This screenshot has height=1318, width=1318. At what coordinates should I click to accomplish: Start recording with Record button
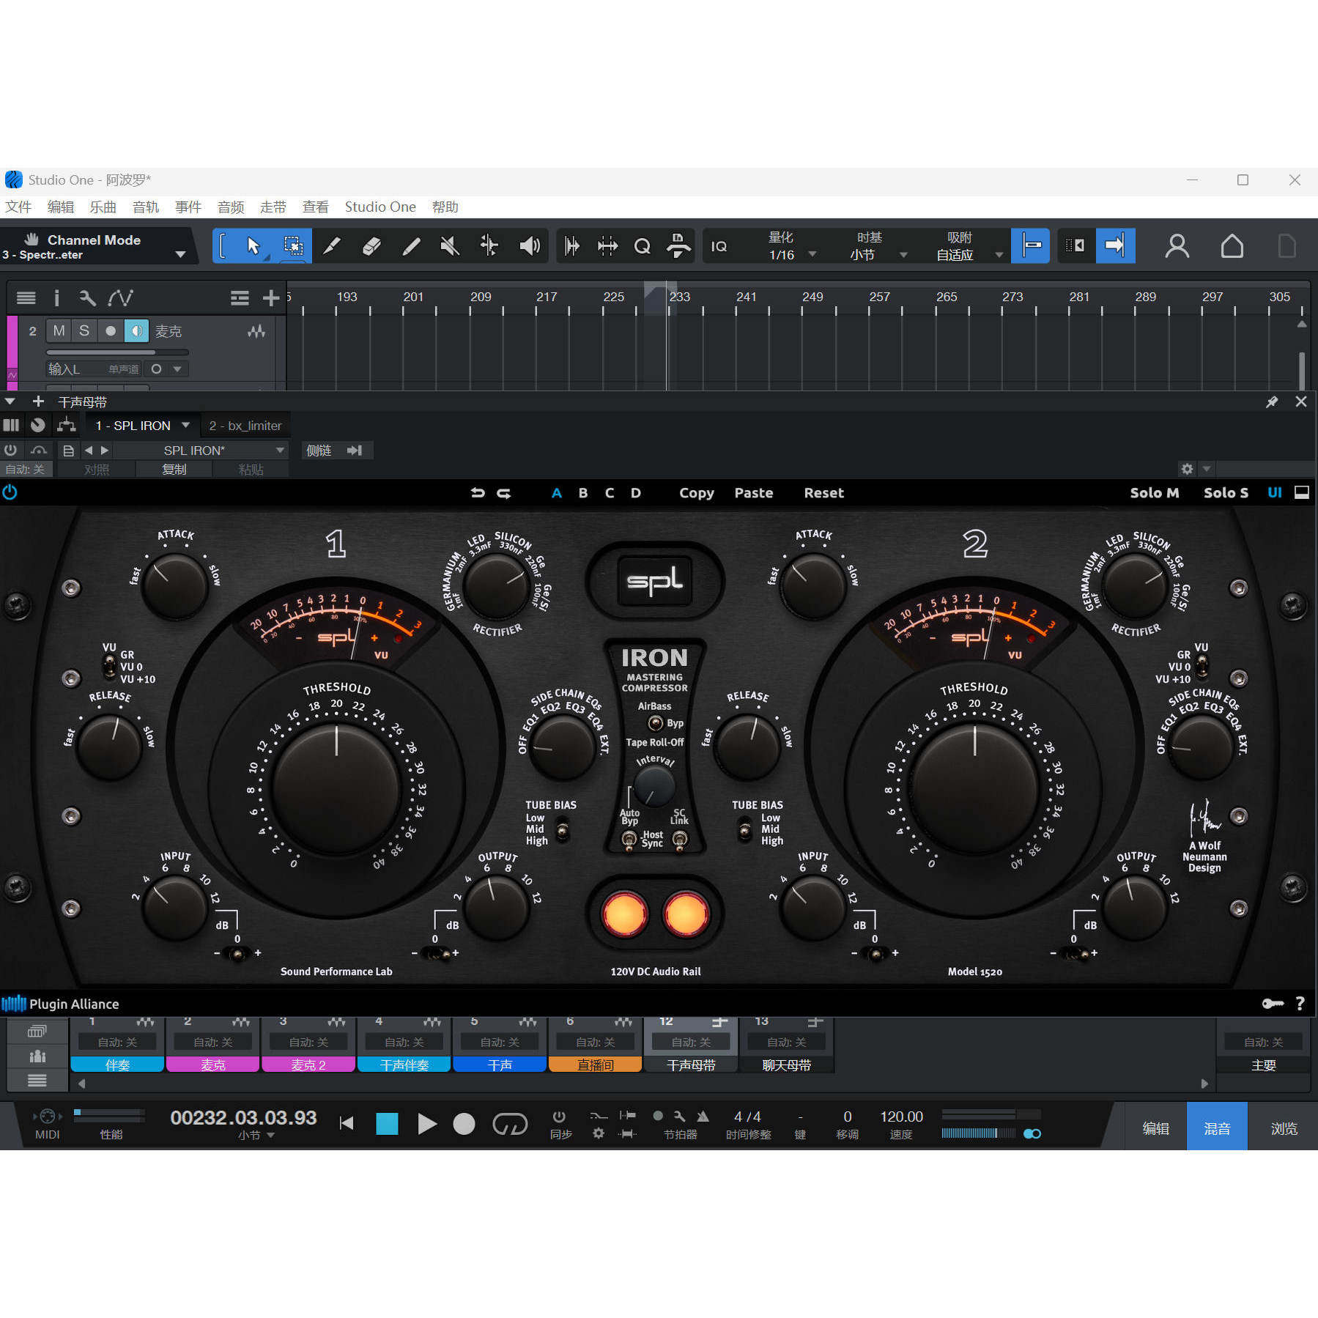(x=464, y=1123)
